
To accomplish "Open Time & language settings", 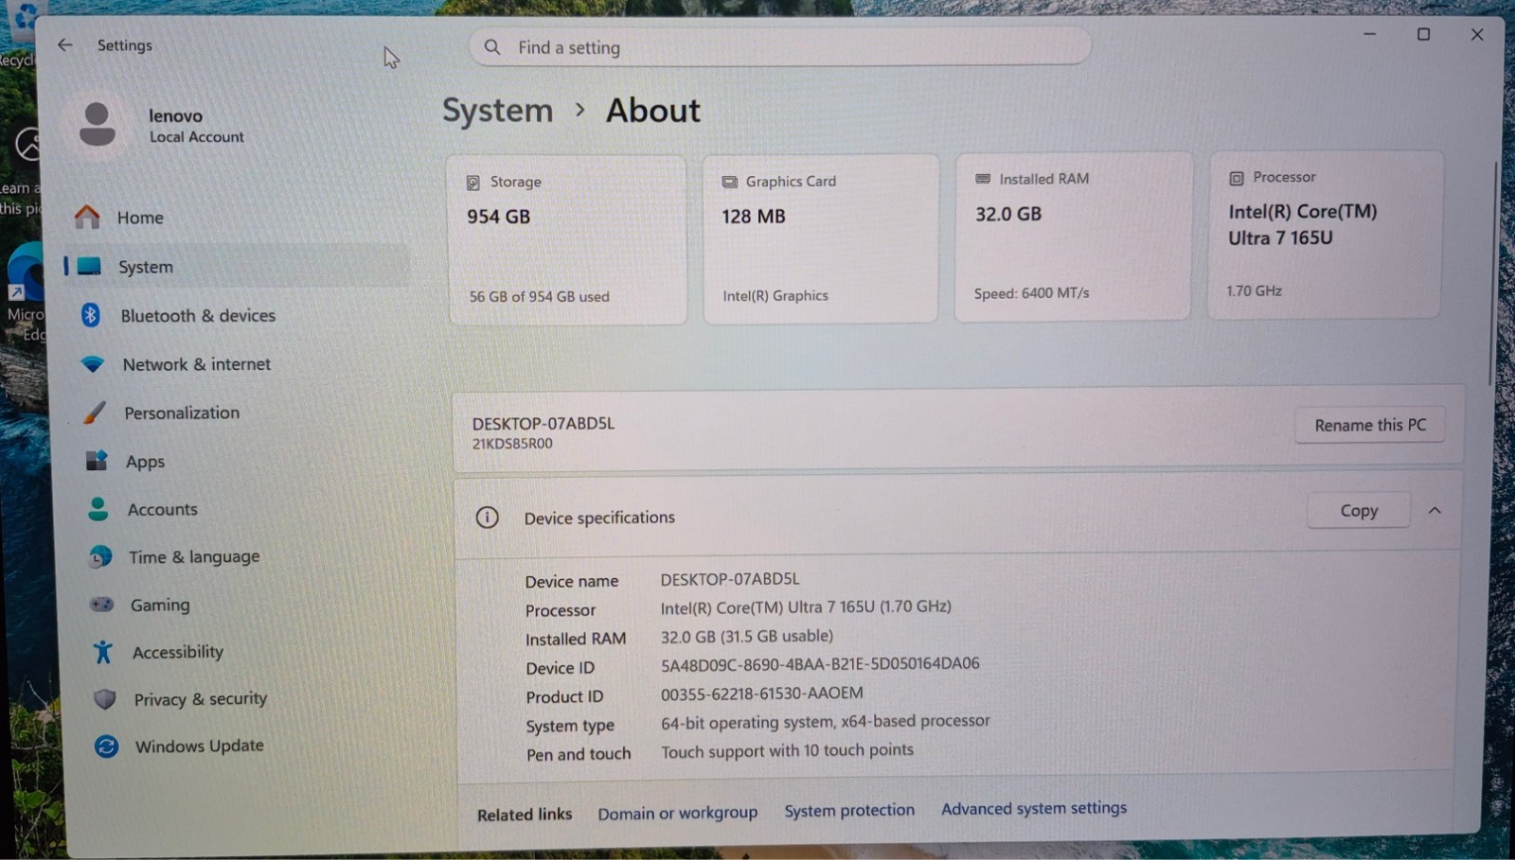I will [99, 557].
